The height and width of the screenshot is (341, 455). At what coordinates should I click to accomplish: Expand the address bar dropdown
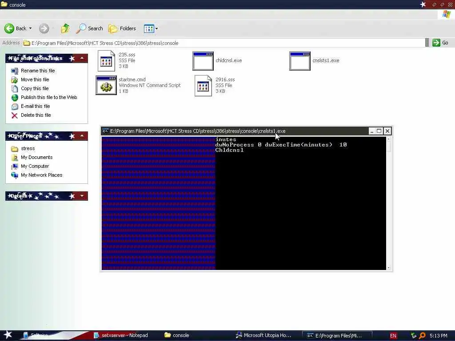point(427,43)
